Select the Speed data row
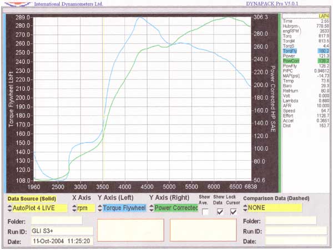 (306, 111)
